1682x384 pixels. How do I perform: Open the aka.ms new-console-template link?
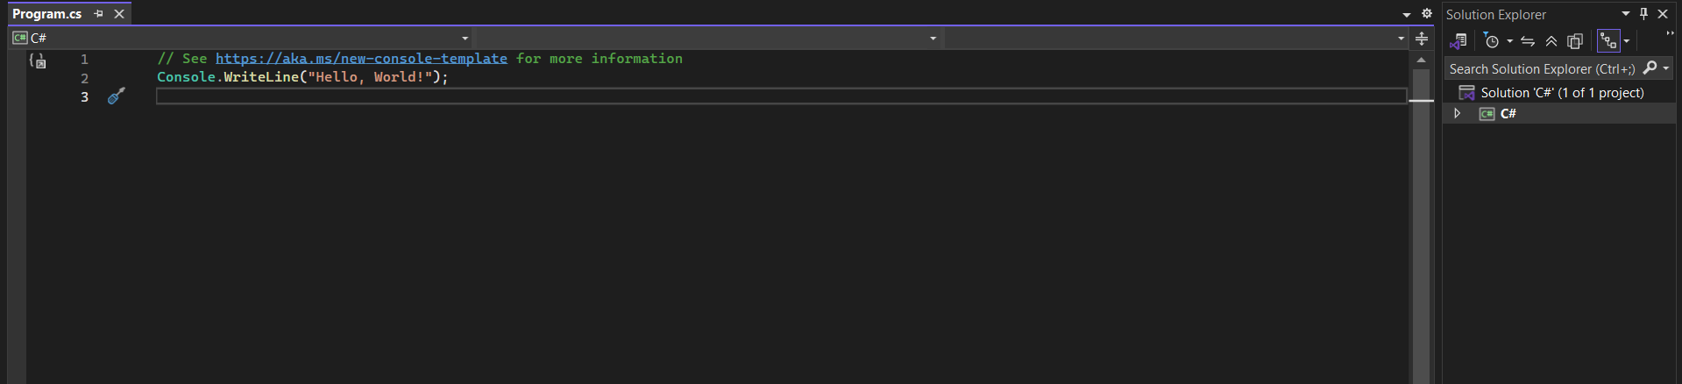pyautogui.click(x=361, y=59)
